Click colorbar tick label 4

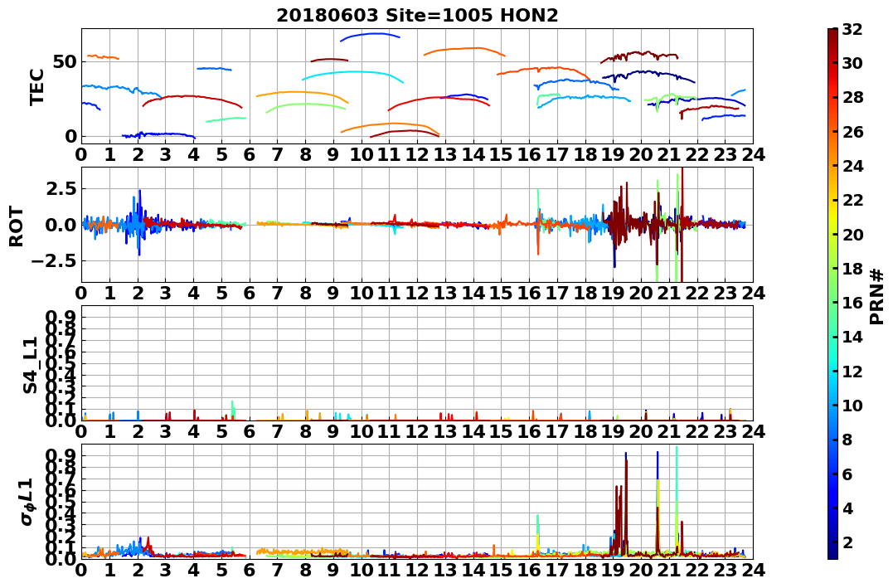point(847,508)
